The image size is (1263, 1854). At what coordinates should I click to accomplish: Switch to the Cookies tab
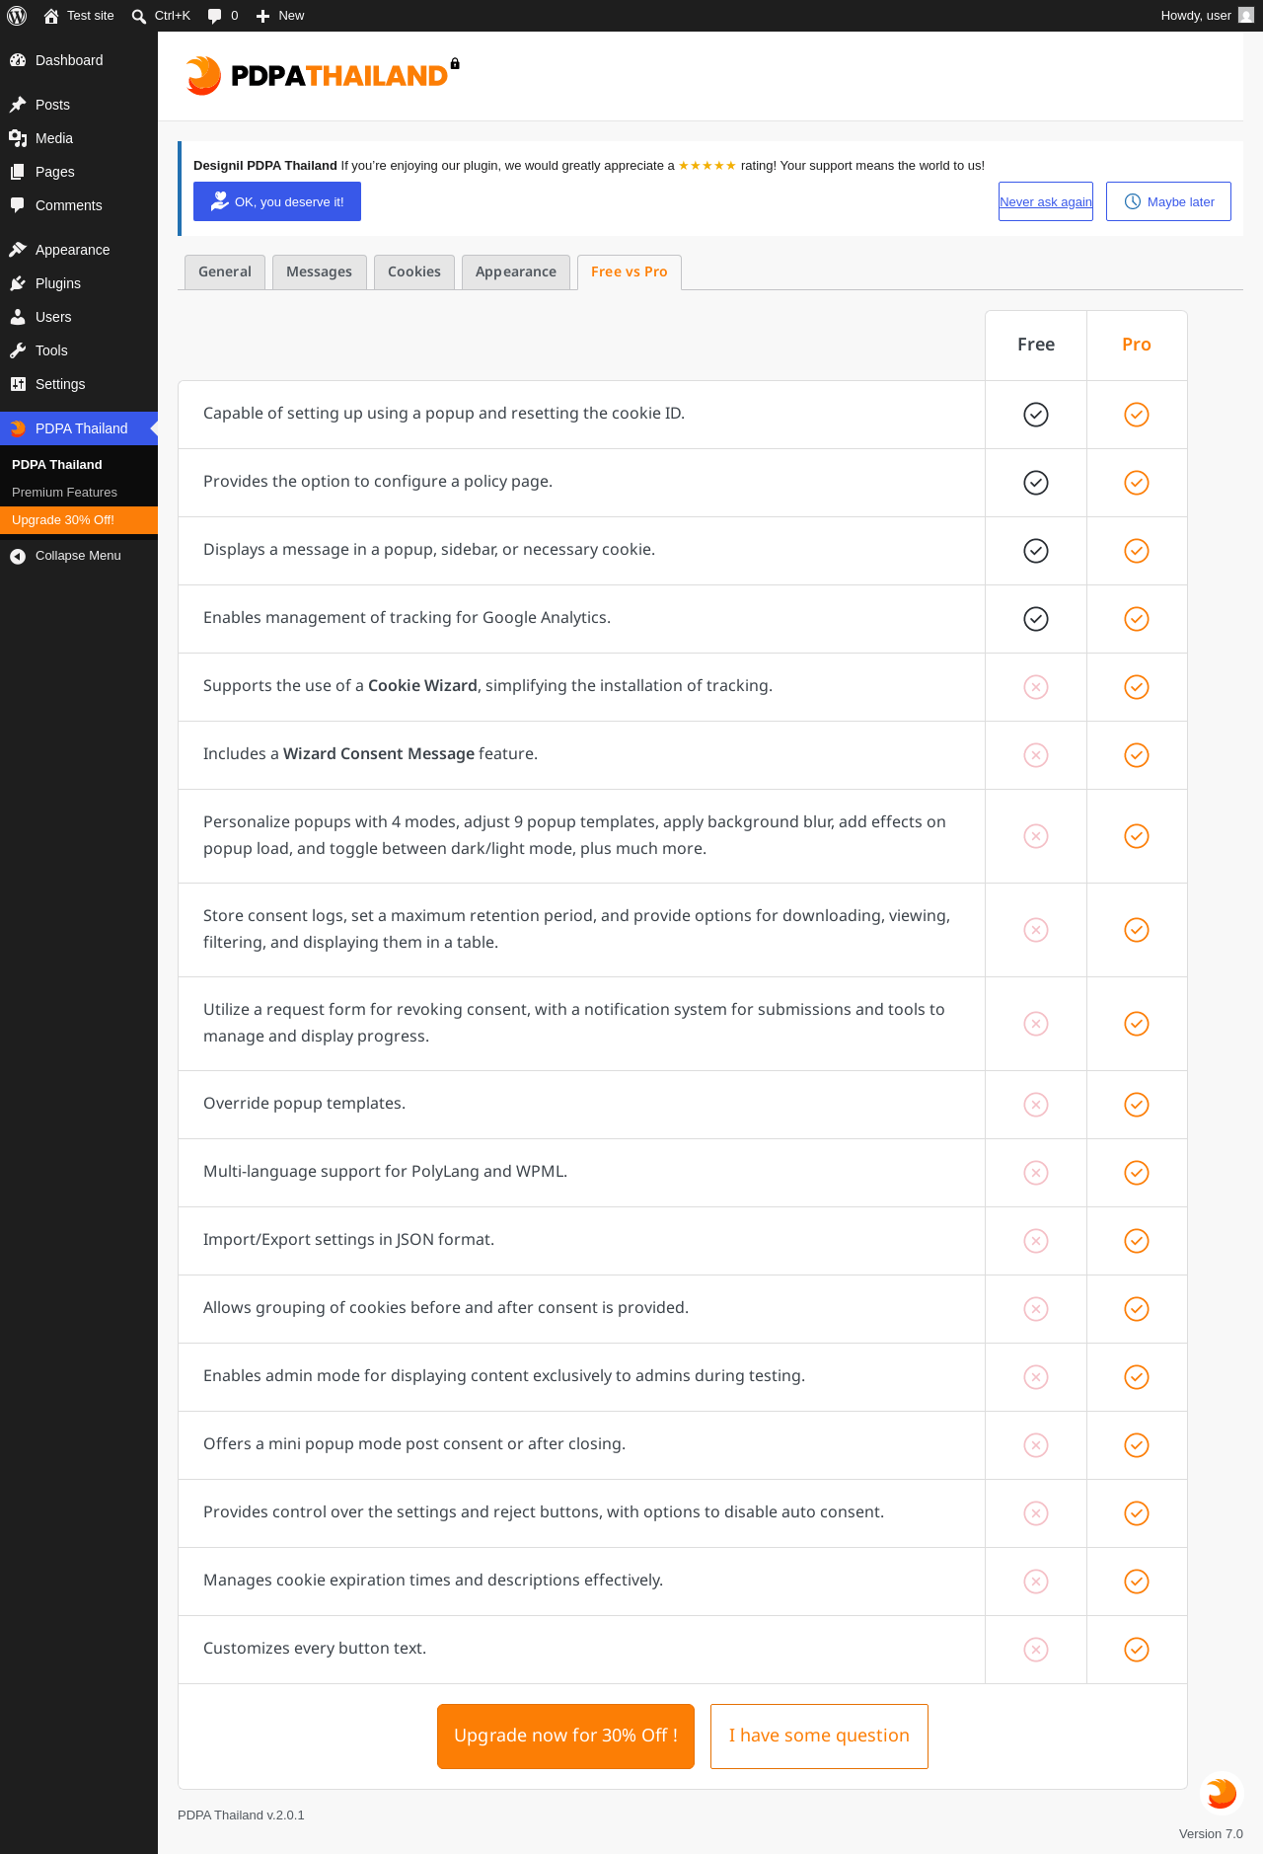[414, 272]
